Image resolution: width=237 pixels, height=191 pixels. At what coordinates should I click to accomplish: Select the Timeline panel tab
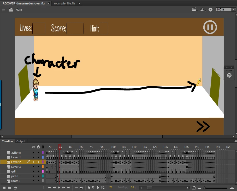(7, 141)
